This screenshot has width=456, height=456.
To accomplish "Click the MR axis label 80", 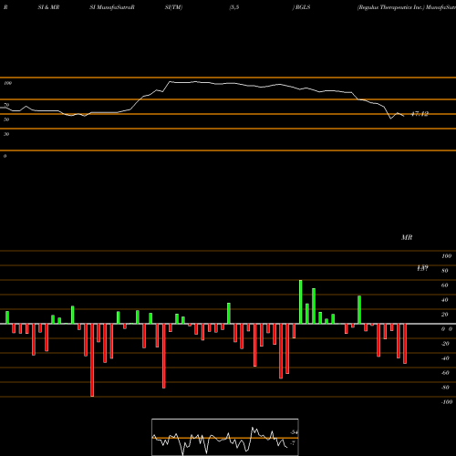I will [445, 271].
